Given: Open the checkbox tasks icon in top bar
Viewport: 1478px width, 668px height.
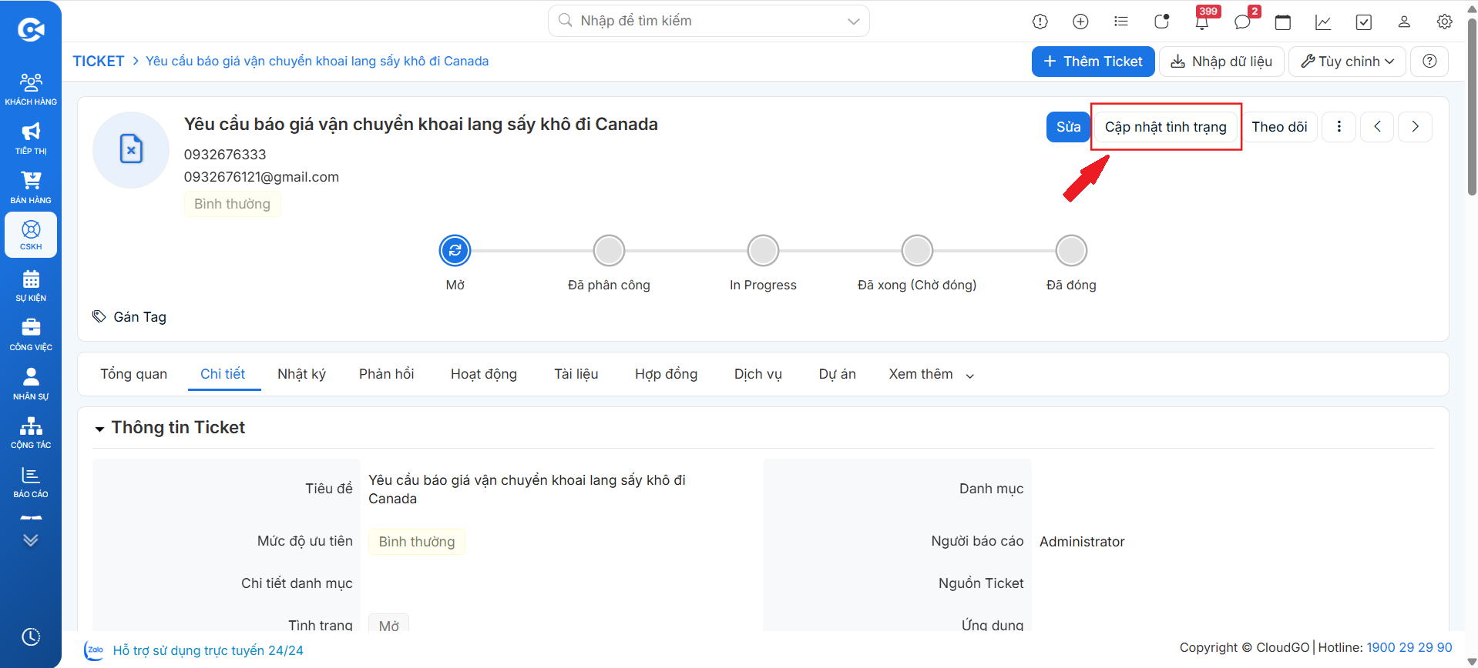Looking at the screenshot, I should (1364, 22).
